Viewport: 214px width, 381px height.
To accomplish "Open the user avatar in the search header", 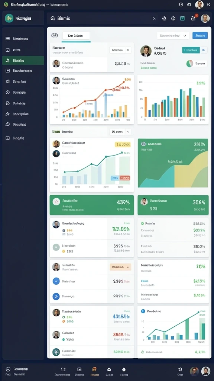I will [x=205, y=19].
